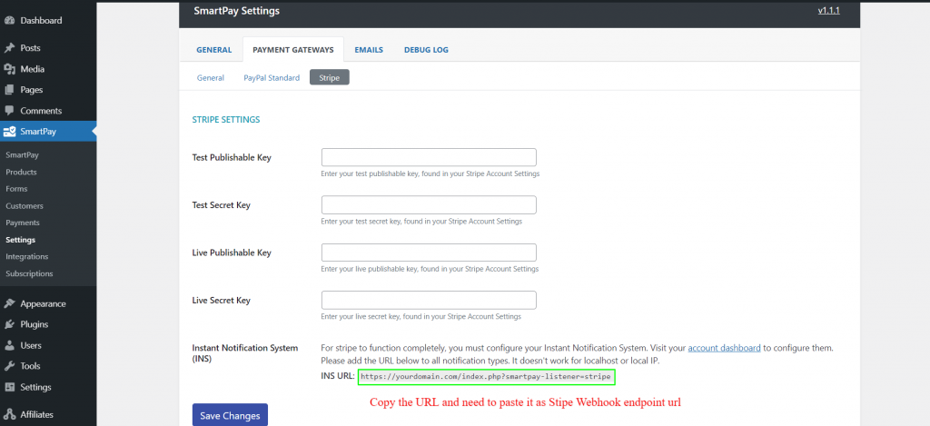Screen dimensions: 930x426
Task: Click the Live Secret Key field
Action: (x=429, y=300)
